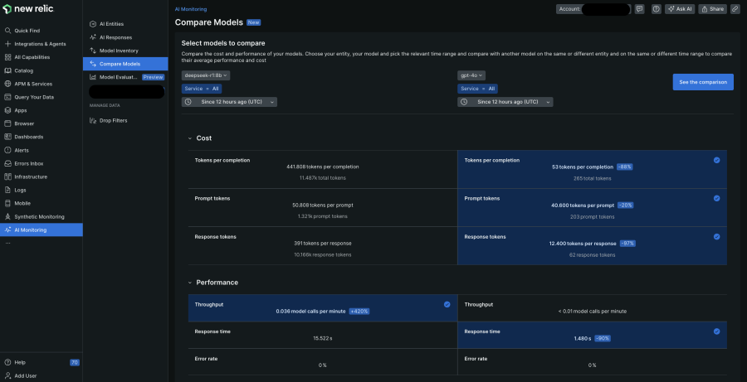Collapse the Performance section
747x382 pixels.
click(191, 283)
